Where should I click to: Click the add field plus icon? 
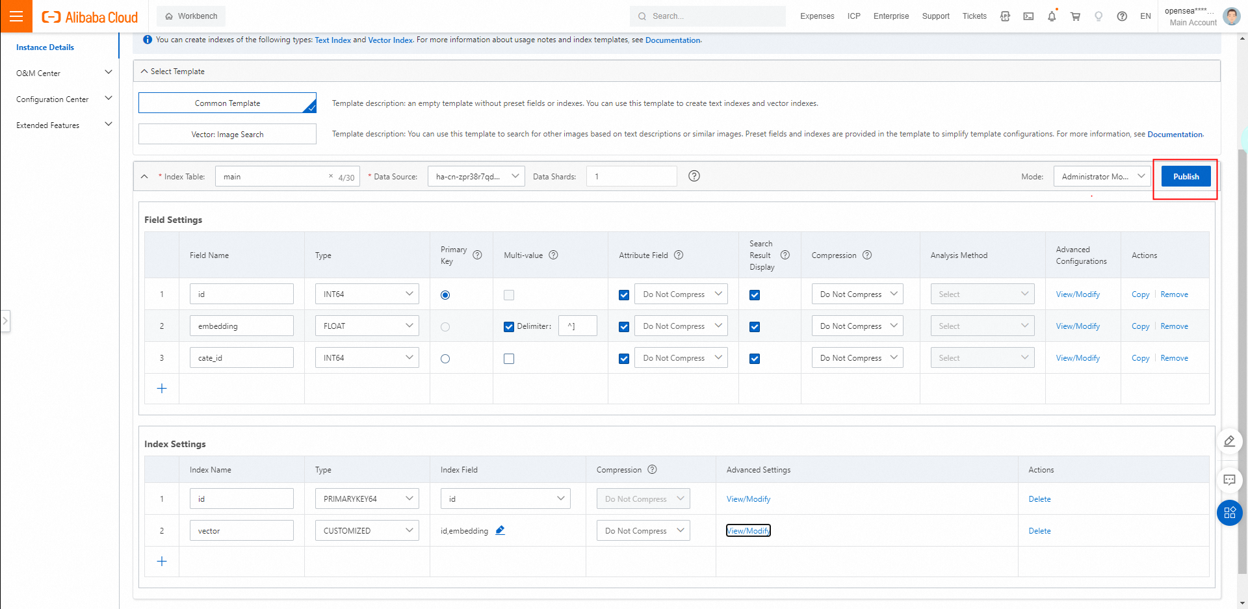(x=162, y=389)
